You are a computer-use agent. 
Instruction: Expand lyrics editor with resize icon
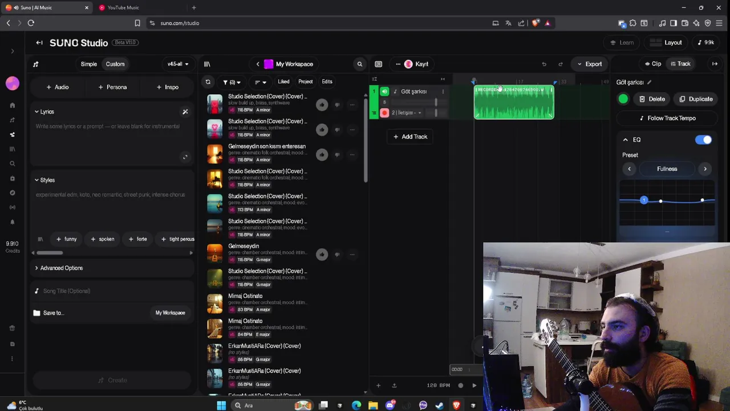click(185, 157)
